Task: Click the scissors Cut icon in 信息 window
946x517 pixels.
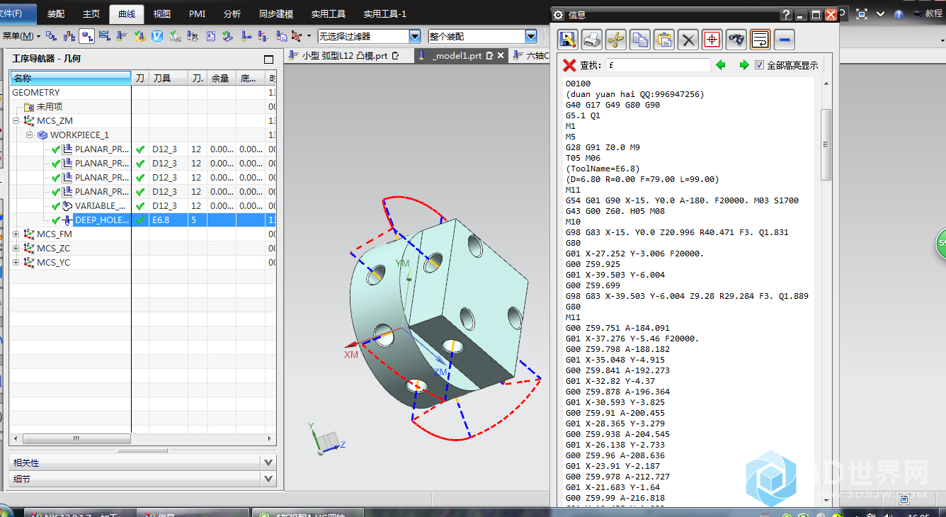Action: point(616,40)
